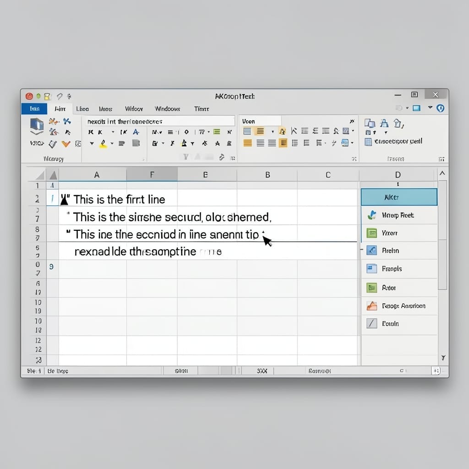Click the highlighted AKer header in side panel
Screen dimensions: 469x469
pyautogui.click(x=399, y=197)
